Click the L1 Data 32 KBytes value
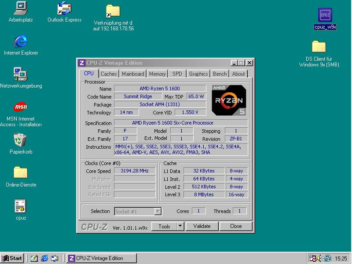The width and height of the screenshot is (352, 264). [x=204, y=171]
